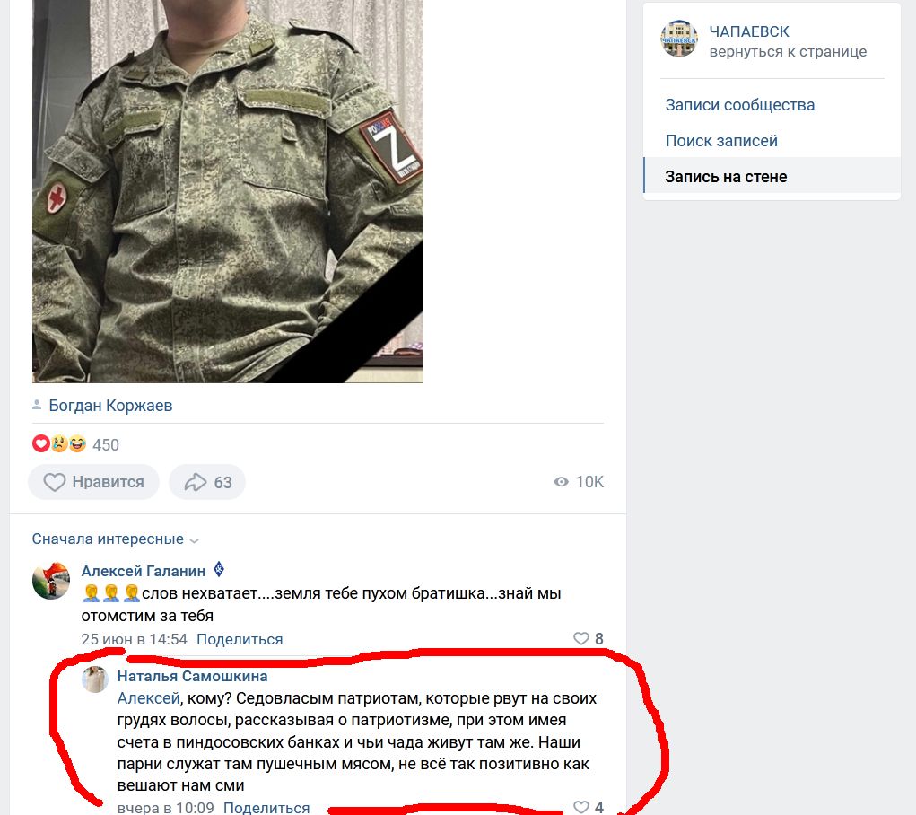The width and height of the screenshot is (916, 815).
Task: Open the soldier uniform photo
Action: pos(227,191)
